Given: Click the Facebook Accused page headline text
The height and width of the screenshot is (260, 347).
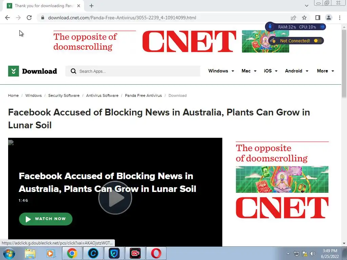Looking at the screenshot, I should coord(159,119).
